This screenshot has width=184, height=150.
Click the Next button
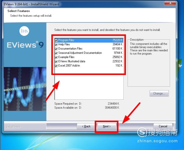pyautogui.click(x=107, y=126)
